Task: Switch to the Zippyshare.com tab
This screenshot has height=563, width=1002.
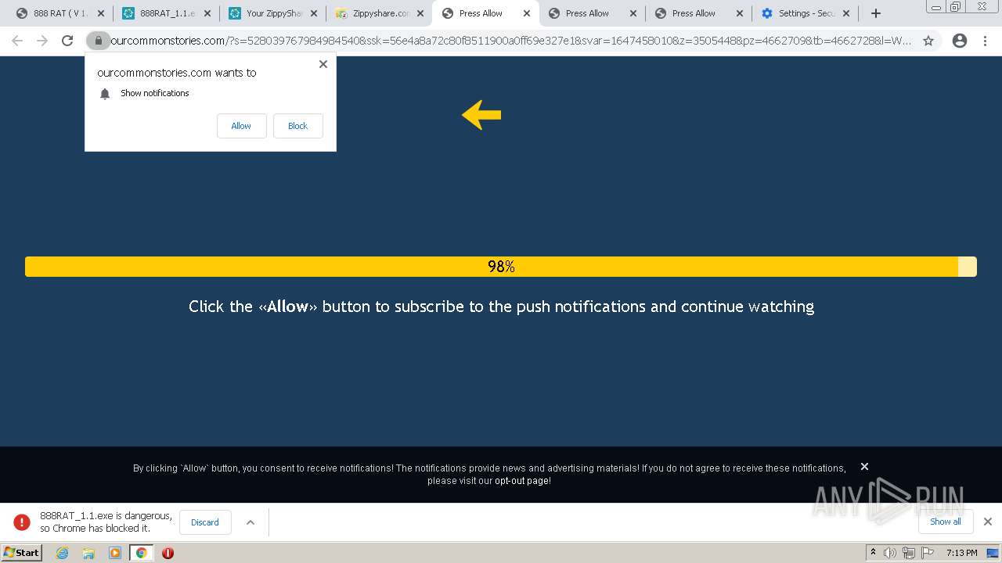Action: click(379, 13)
